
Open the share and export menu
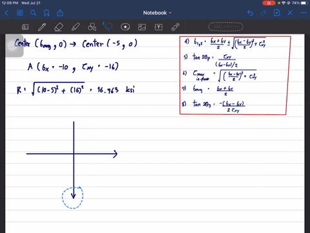60,13
